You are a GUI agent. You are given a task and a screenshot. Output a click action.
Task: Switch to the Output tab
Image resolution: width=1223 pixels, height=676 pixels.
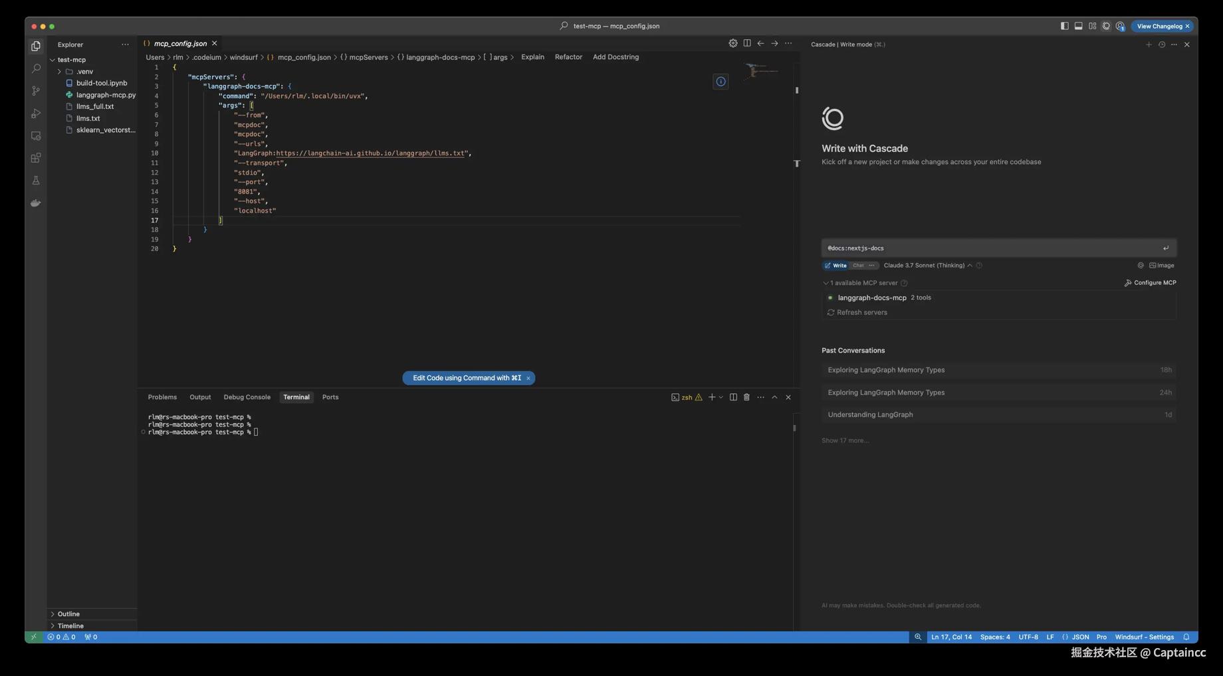pos(200,397)
